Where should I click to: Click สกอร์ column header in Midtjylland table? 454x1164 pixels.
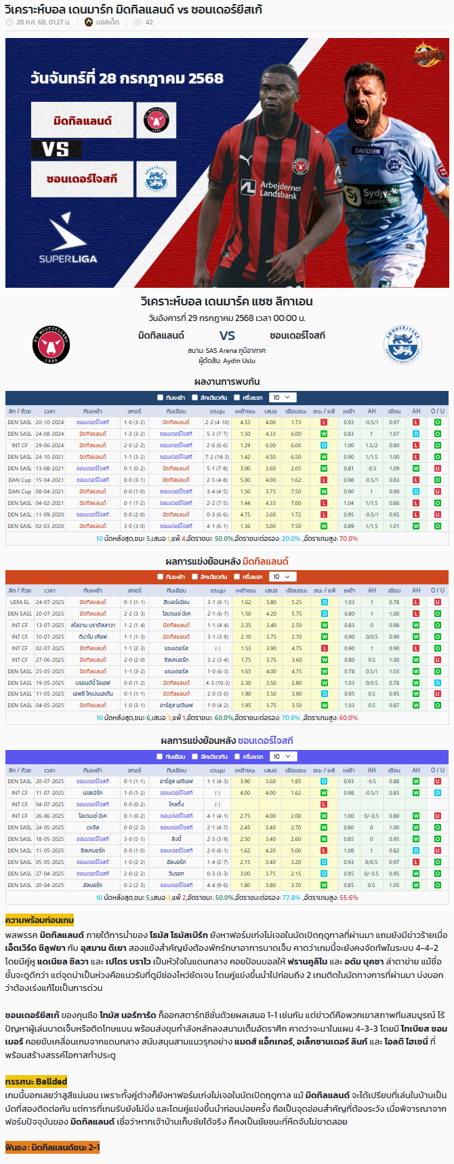click(x=134, y=590)
